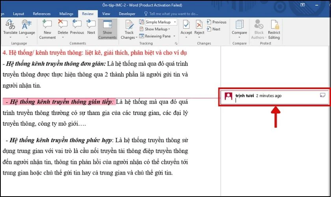
Task: Switch to the Developer tab
Action: point(127,14)
